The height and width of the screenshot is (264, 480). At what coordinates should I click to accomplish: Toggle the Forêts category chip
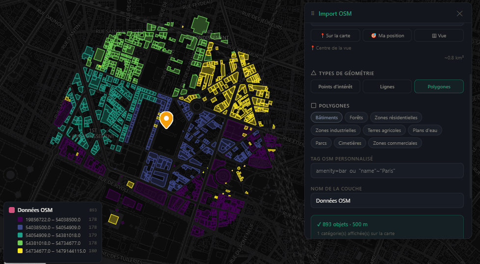pyautogui.click(x=356, y=117)
